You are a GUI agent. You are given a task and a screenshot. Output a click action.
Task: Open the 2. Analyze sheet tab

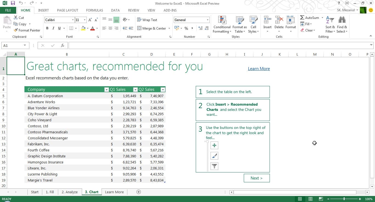[x=69, y=192]
